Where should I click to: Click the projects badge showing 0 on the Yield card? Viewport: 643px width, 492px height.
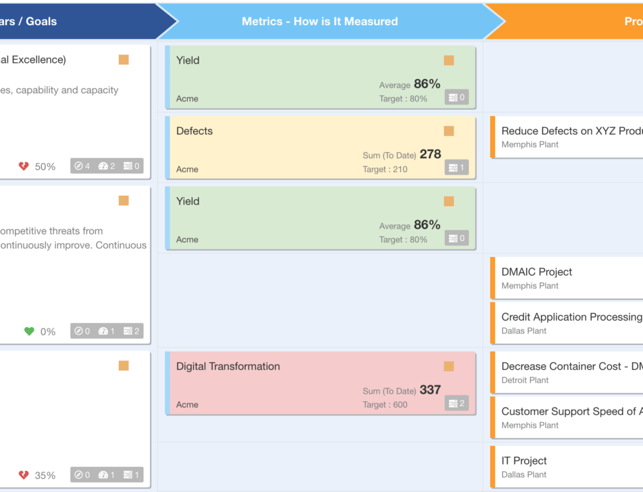(457, 97)
